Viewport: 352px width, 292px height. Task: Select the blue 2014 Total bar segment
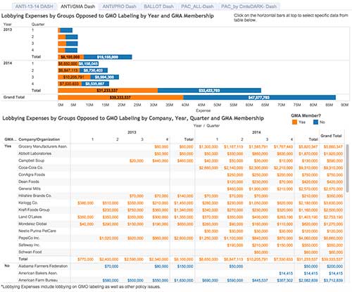209,90
